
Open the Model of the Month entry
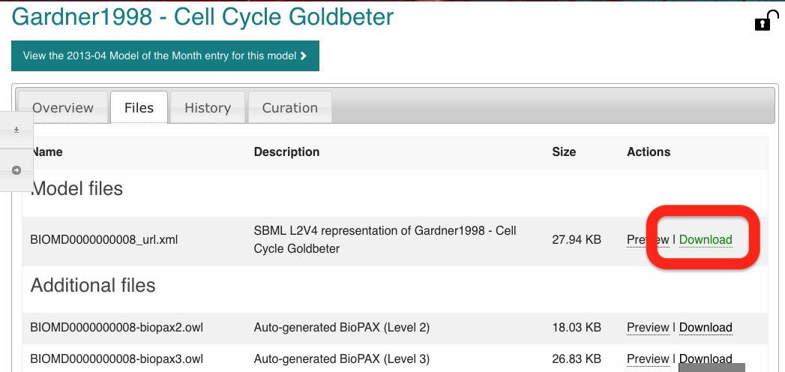[165, 55]
